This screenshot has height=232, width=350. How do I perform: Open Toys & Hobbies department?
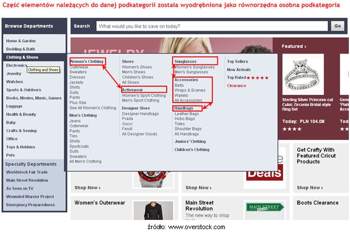(x=21, y=147)
